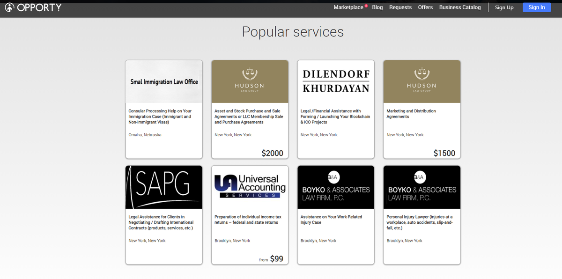562x279 pixels.
Task: Open Personal Injury Lawyer service title
Action: (x=420, y=222)
